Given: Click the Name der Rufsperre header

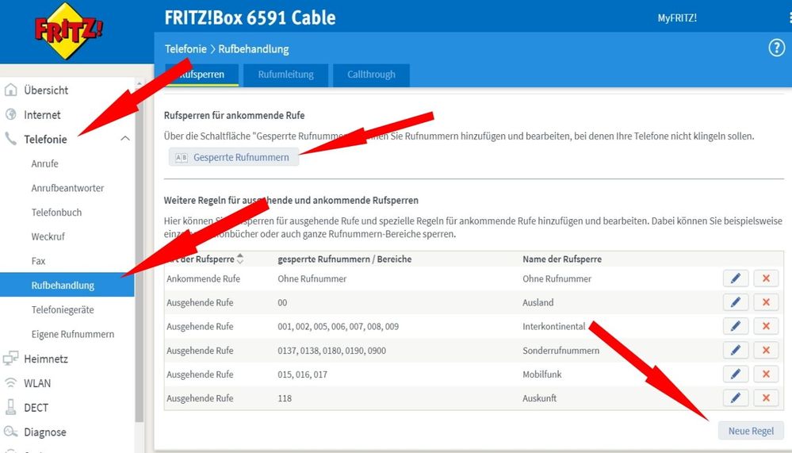Looking at the screenshot, I should pyautogui.click(x=562, y=259).
